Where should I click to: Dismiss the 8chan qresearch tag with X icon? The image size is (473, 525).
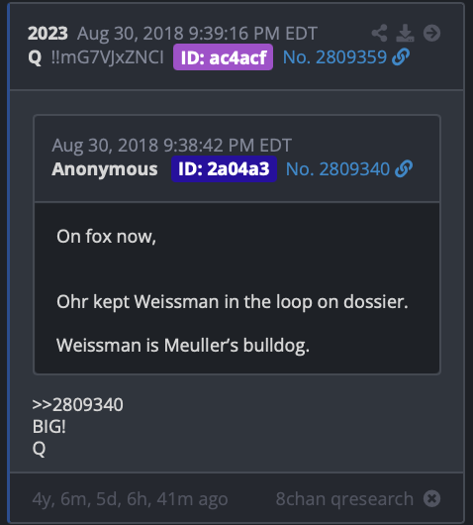431,498
